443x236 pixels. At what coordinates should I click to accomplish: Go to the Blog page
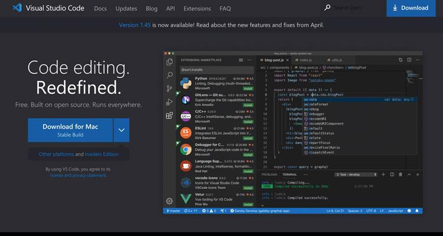click(151, 8)
